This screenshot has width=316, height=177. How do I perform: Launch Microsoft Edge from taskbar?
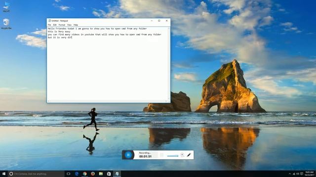click(77, 174)
